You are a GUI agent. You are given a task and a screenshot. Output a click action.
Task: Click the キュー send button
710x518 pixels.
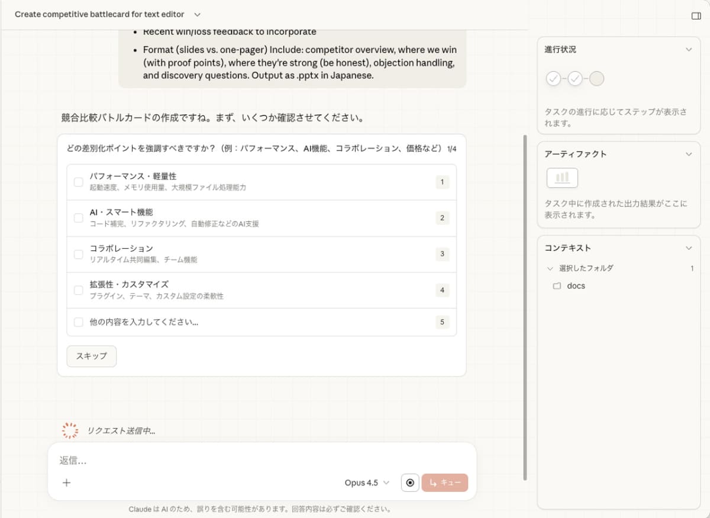tap(445, 482)
